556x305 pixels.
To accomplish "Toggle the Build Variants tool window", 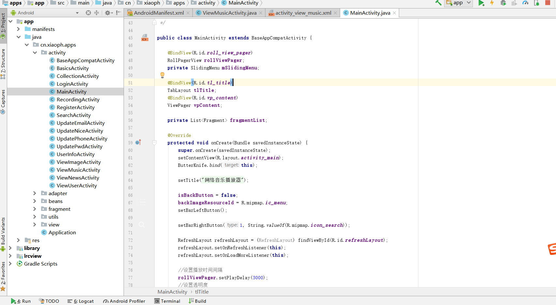I will point(3,234).
